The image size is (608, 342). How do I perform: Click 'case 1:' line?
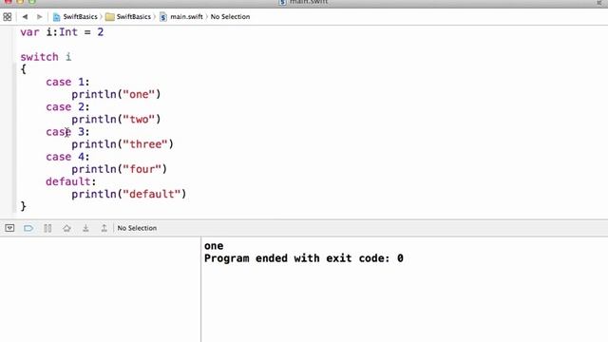coord(67,82)
